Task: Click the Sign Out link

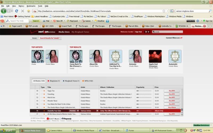Action: (x=138, y=32)
